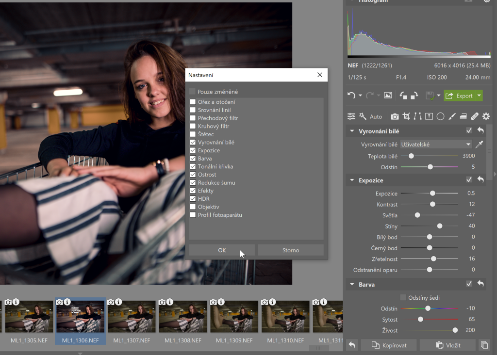Uncheck the Efekty option
This screenshot has width=497, height=355.
[x=193, y=191]
